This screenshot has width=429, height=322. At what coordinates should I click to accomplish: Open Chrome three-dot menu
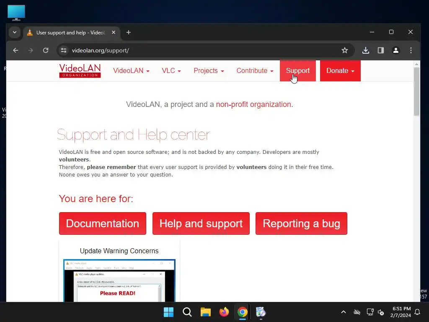(x=411, y=50)
